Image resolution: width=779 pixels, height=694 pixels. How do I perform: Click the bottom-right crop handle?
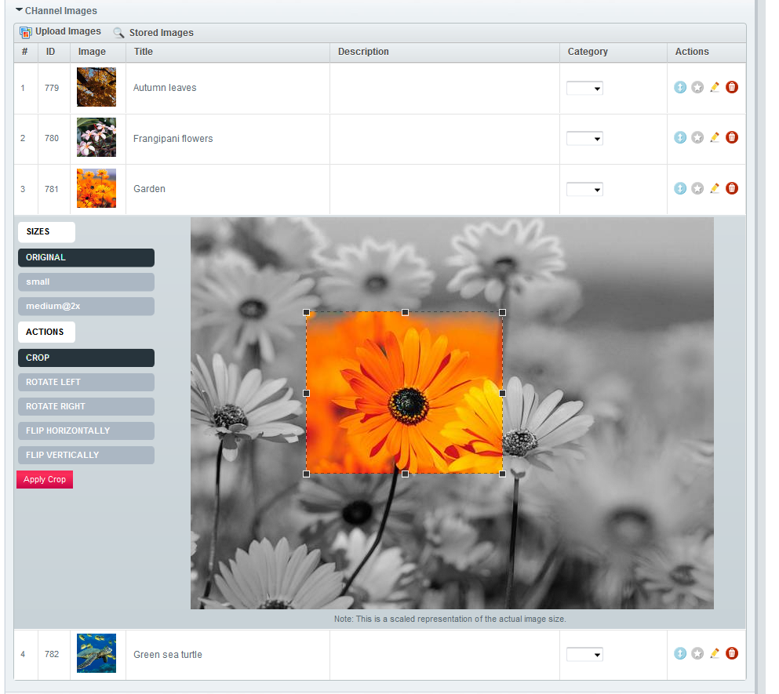pyautogui.click(x=503, y=474)
